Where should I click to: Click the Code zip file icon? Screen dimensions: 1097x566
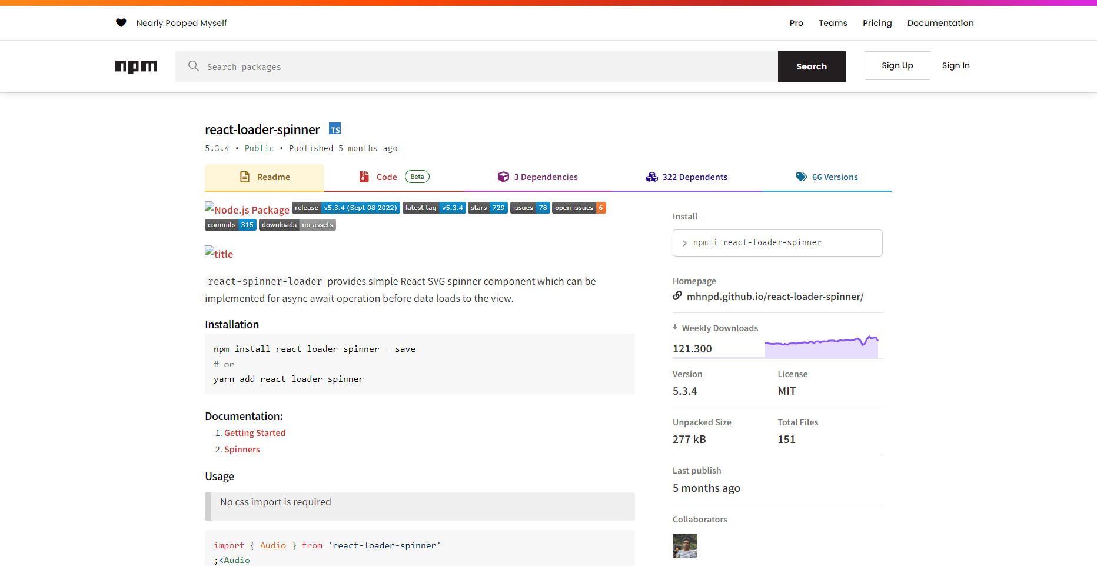(364, 177)
